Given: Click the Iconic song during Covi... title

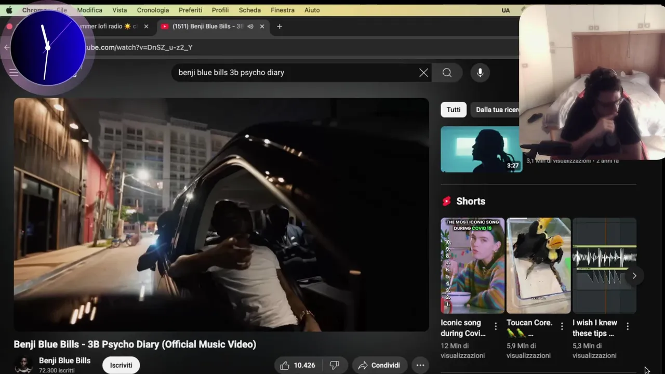Looking at the screenshot, I should [x=463, y=328].
